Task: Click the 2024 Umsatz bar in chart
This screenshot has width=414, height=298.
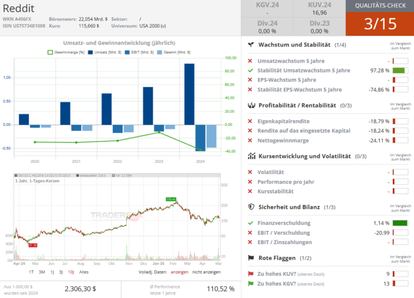Action: coord(189,94)
